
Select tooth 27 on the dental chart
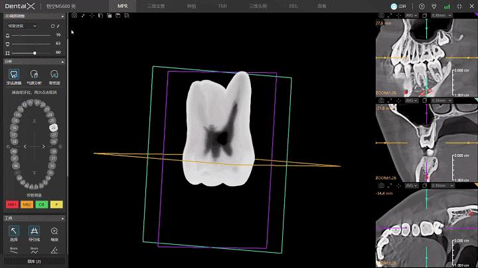tap(54, 134)
